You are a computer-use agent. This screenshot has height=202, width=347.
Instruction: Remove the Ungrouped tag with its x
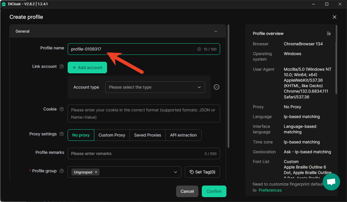(x=96, y=172)
